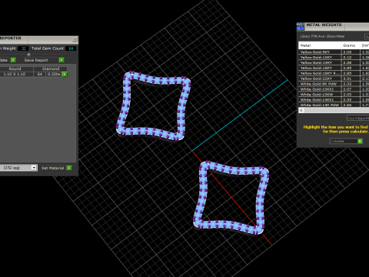
Task: Select the Yellow Gold 10KY row
Action: click(334, 57)
